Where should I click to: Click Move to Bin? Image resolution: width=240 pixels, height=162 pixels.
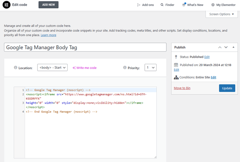pos(182,88)
